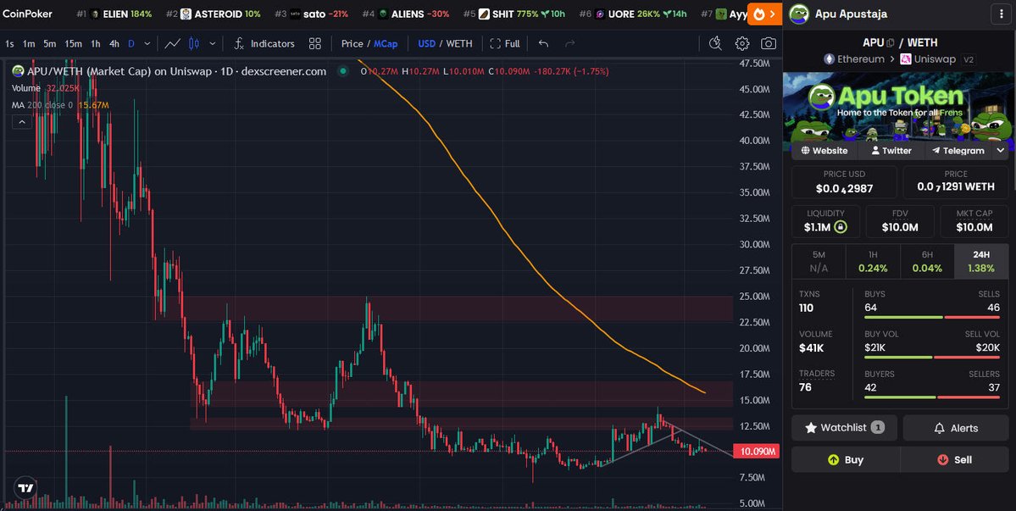Click the redo arrow

[570, 43]
